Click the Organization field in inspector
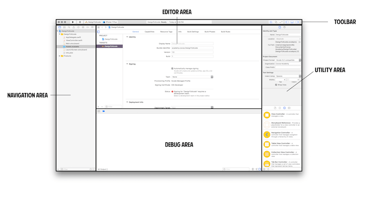 point(288,64)
